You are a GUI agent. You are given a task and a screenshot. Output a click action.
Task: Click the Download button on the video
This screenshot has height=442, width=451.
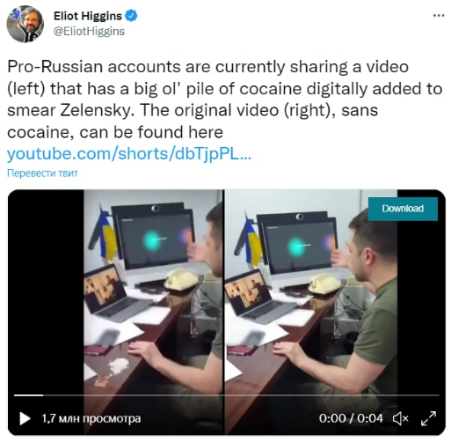click(x=403, y=209)
